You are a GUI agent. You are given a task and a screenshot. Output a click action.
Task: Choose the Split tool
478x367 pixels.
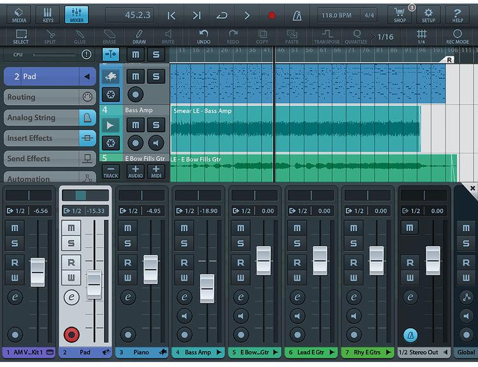(x=50, y=37)
